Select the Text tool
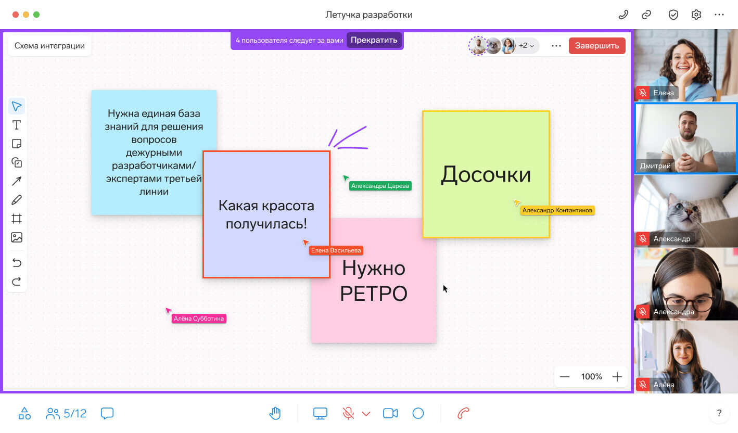The image size is (738, 433). (17, 125)
